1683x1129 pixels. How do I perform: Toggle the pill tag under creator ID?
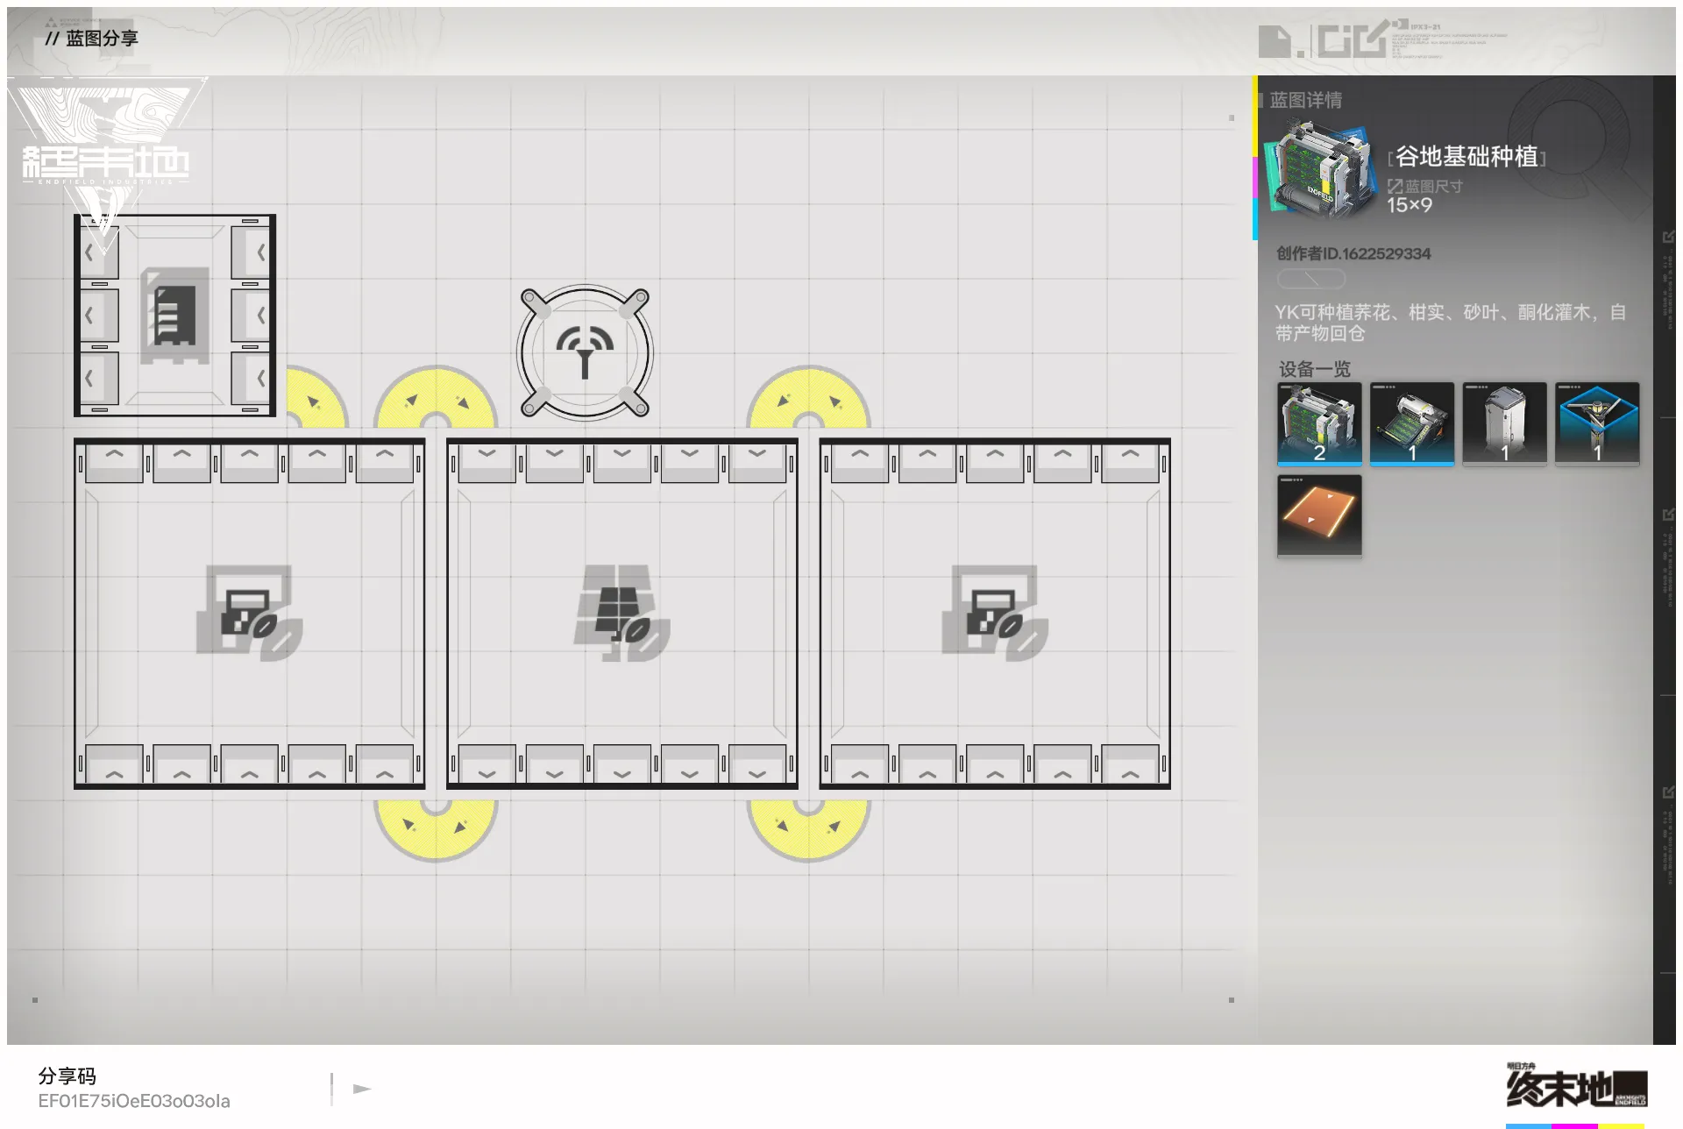coord(1310,279)
